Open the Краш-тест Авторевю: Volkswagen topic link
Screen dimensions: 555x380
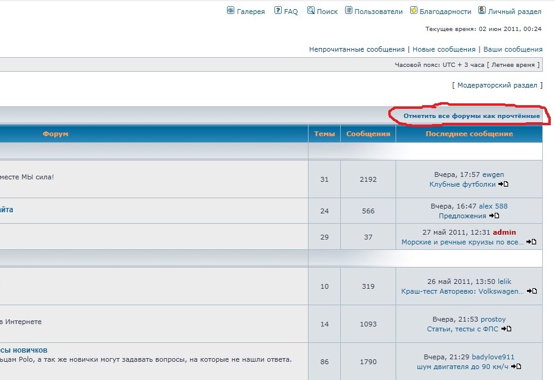click(x=462, y=291)
